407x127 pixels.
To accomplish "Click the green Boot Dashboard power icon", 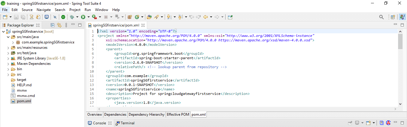I will pyautogui.click(x=63, y=17).
